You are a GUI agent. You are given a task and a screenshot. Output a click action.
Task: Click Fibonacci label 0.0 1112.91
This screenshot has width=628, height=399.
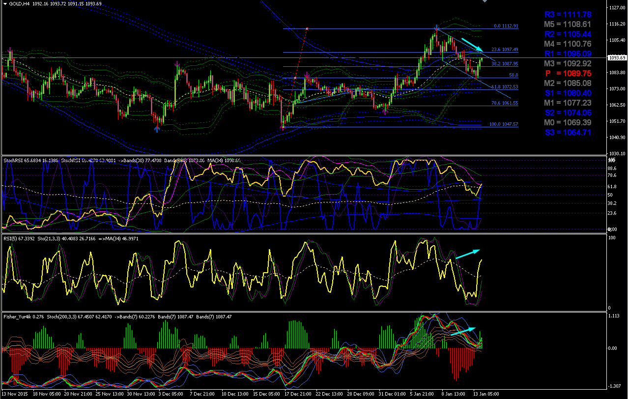[x=506, y=26]
